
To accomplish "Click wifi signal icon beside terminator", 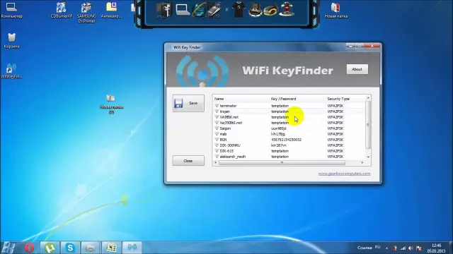I will [x=217, y=106].
